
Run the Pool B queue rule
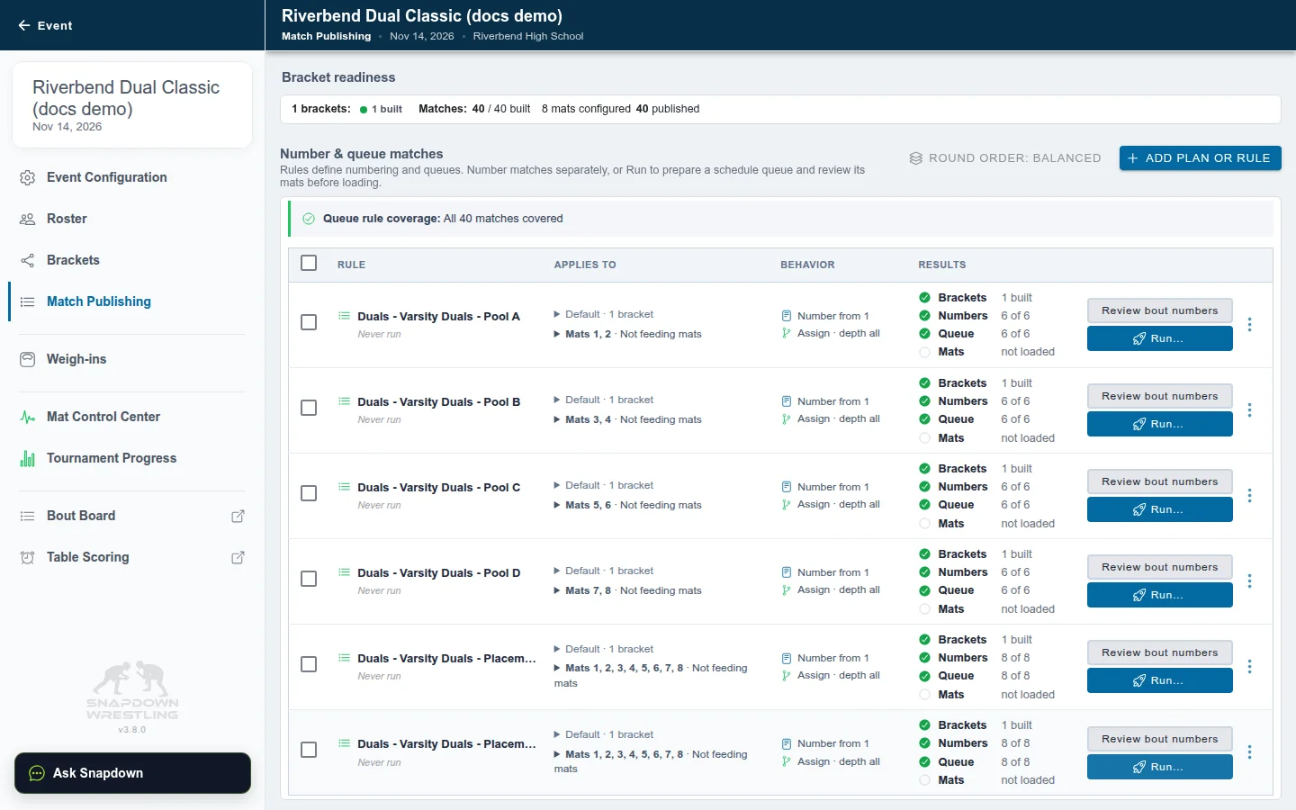pos(1159,424)
